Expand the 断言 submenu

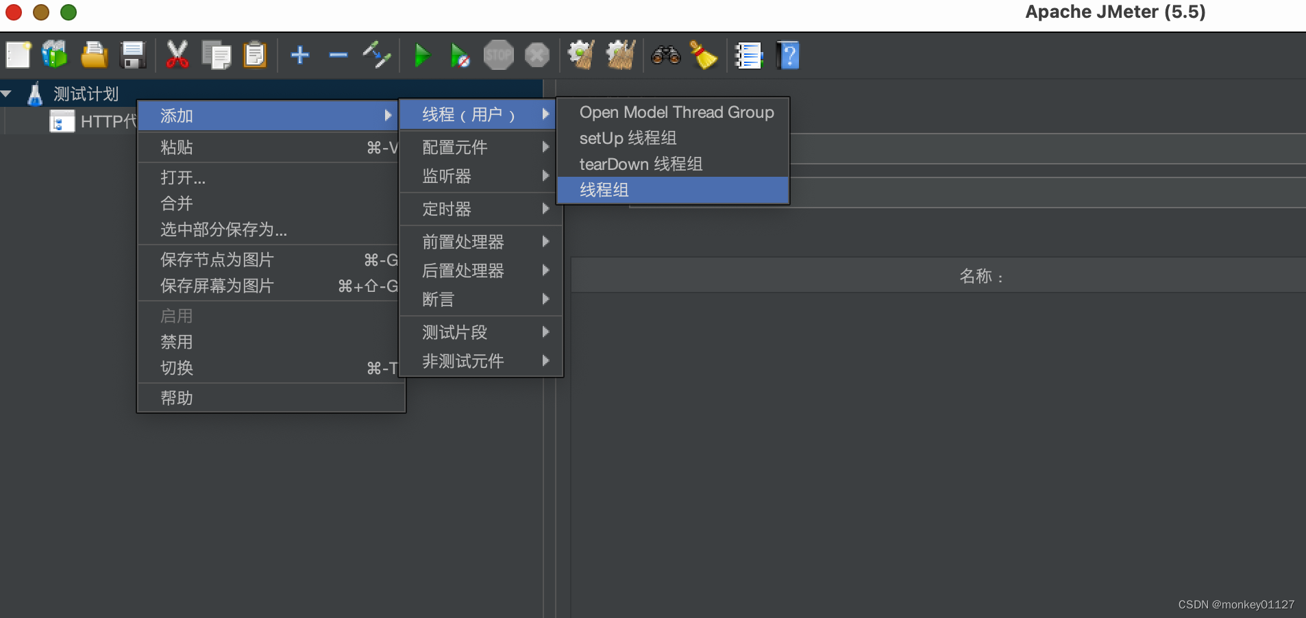(x=481, y=299)
